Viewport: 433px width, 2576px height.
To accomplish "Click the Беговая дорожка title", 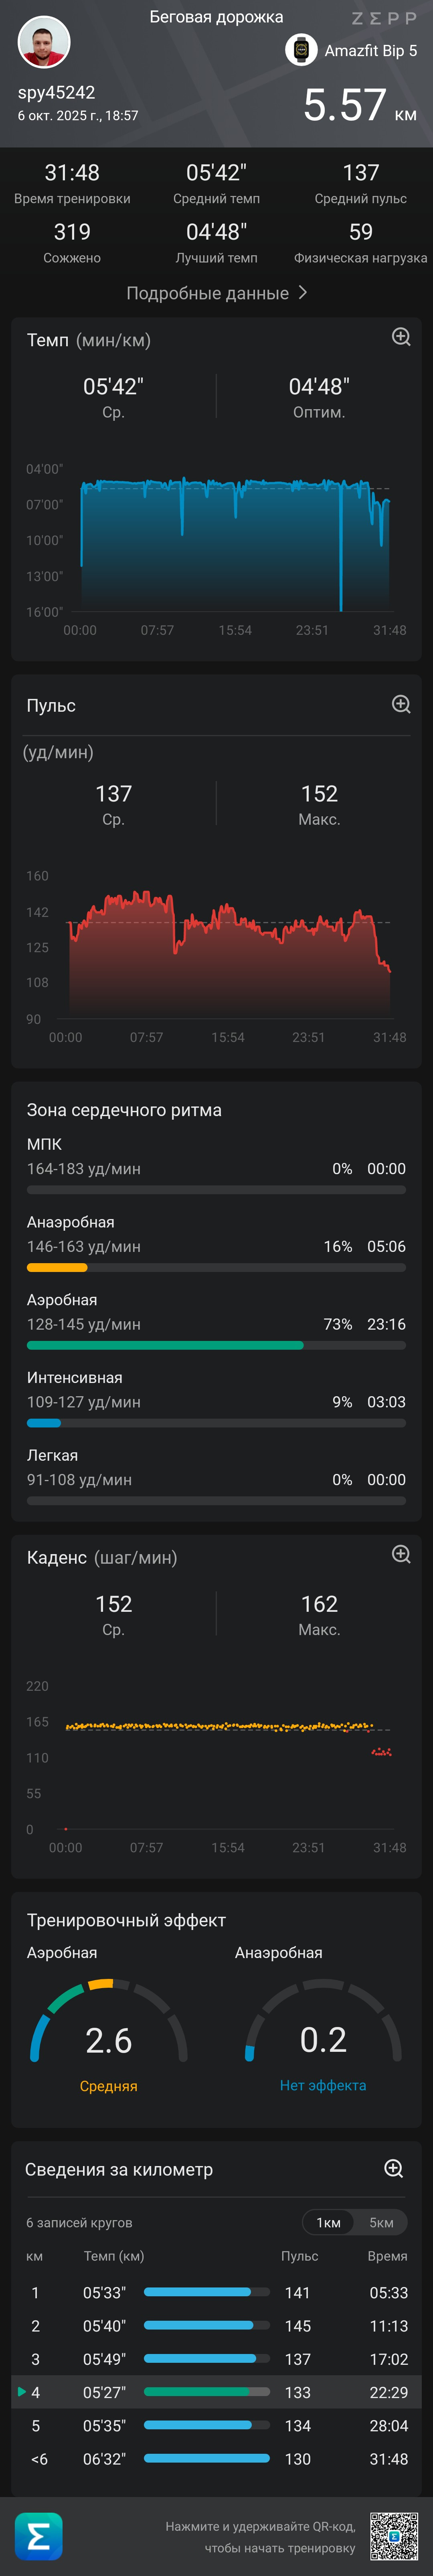I will click(216, 17).
